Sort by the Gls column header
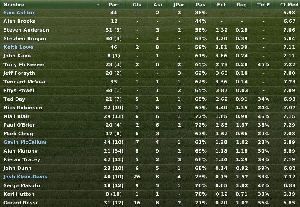Image resolution: width=300 pixels, height=207 pixels. pyautogui.click(x=137, y=5)
